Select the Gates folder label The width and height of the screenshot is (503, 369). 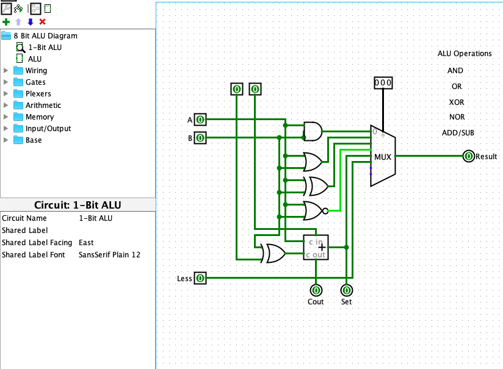coord(35,82)
